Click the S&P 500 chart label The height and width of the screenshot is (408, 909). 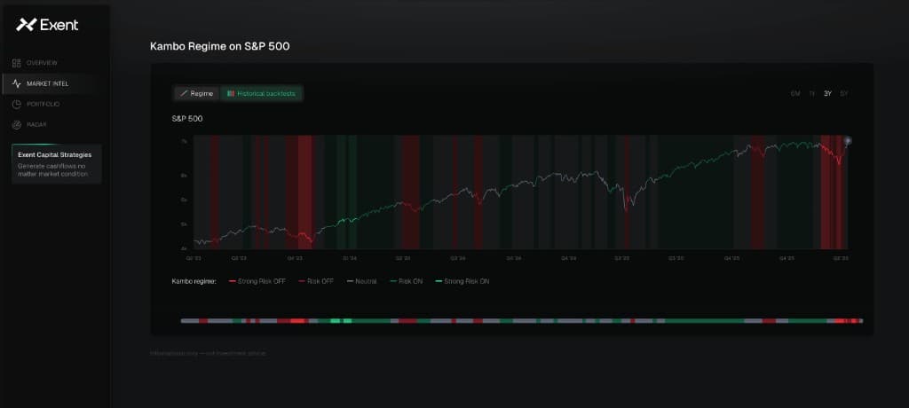point(187,119)
